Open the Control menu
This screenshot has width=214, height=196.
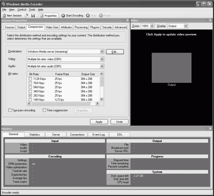pos(22,10)
